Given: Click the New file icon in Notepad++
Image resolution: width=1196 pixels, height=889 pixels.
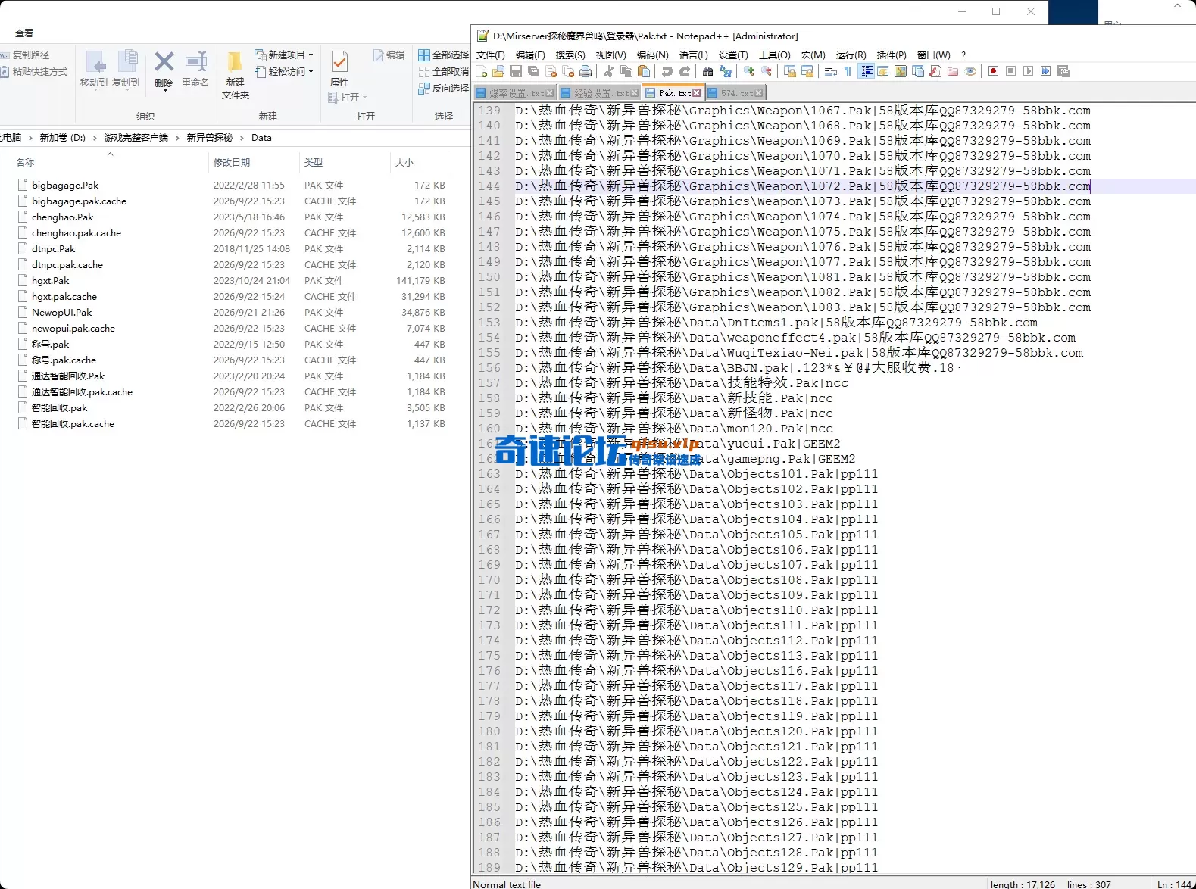Looking at the screenshot, I should [x=482, y=71].
